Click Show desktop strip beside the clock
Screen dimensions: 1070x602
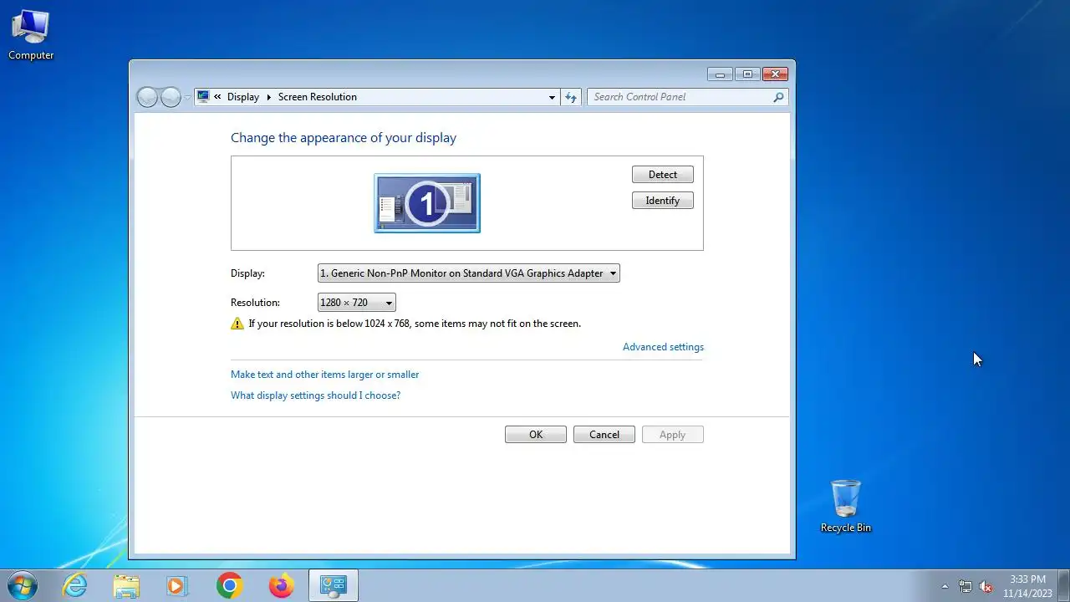[1064, 586]
